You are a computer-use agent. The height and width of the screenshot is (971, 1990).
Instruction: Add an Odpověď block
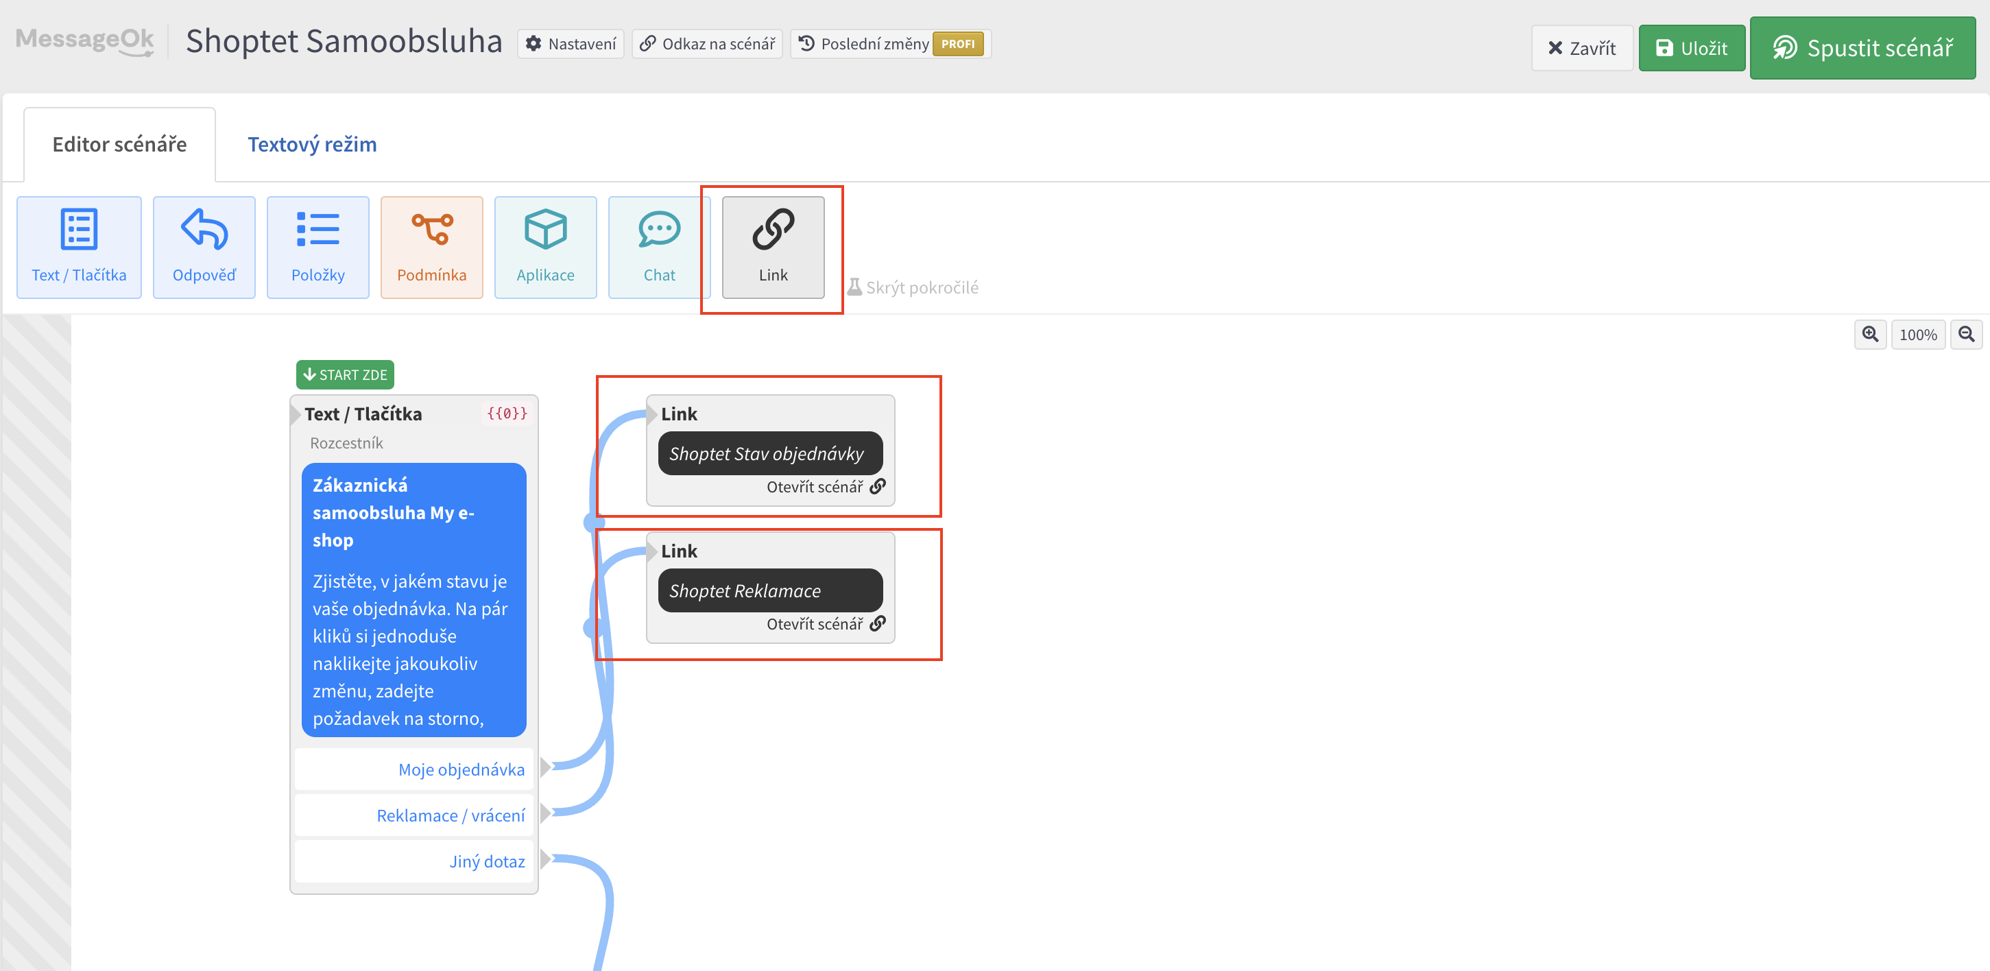(x=204, y=247)
